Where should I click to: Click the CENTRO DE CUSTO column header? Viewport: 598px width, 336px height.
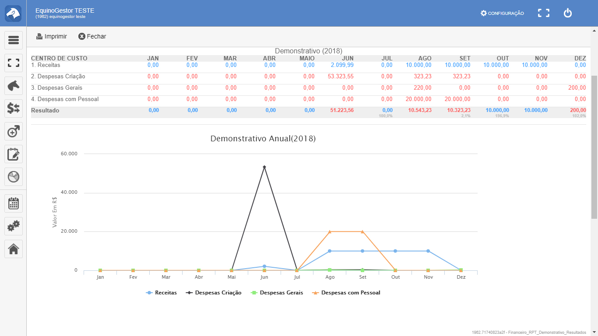pos(59,58)
